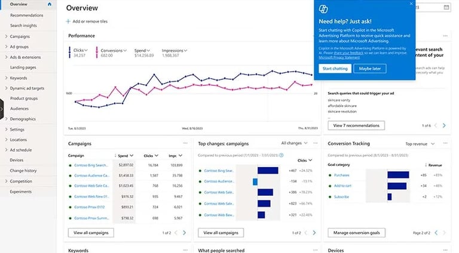Click the pink Conversions legend line marker
The width and height of the screenshot is (459, 253).
(x=97, y=53)
